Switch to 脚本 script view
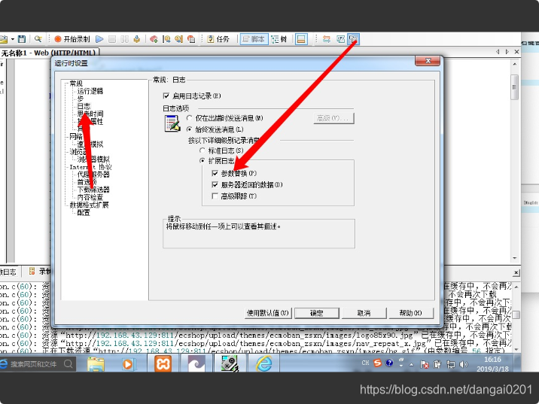This screenshot has height=404, width=539. (254, 39)
